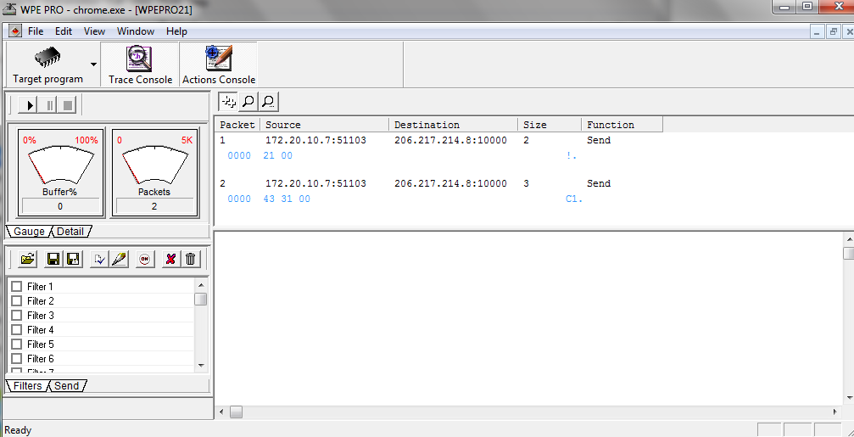Sort by the Size column header
The image size is (854, 437).
[x=550, y=125]
